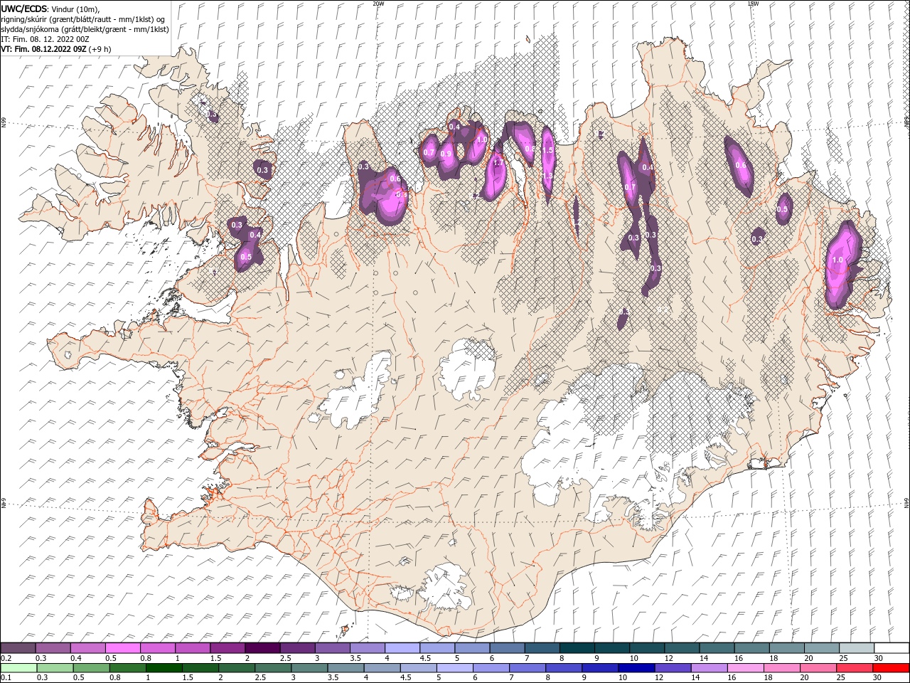Click the magenta 1.5 swatch in upper legend row
Screen dimensions: 910x683
(x=227, y=648)
